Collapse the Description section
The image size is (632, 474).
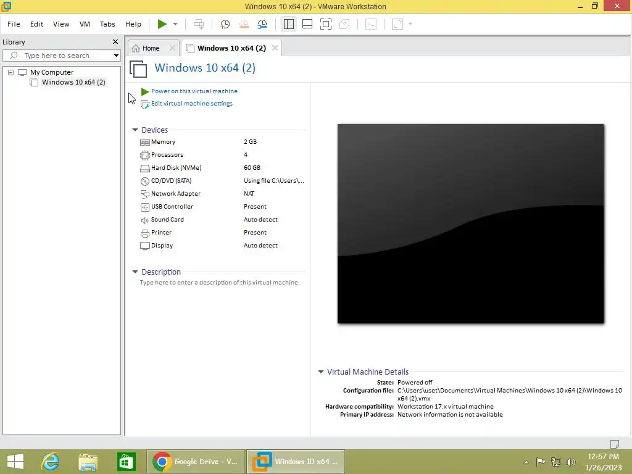[135, 272]
